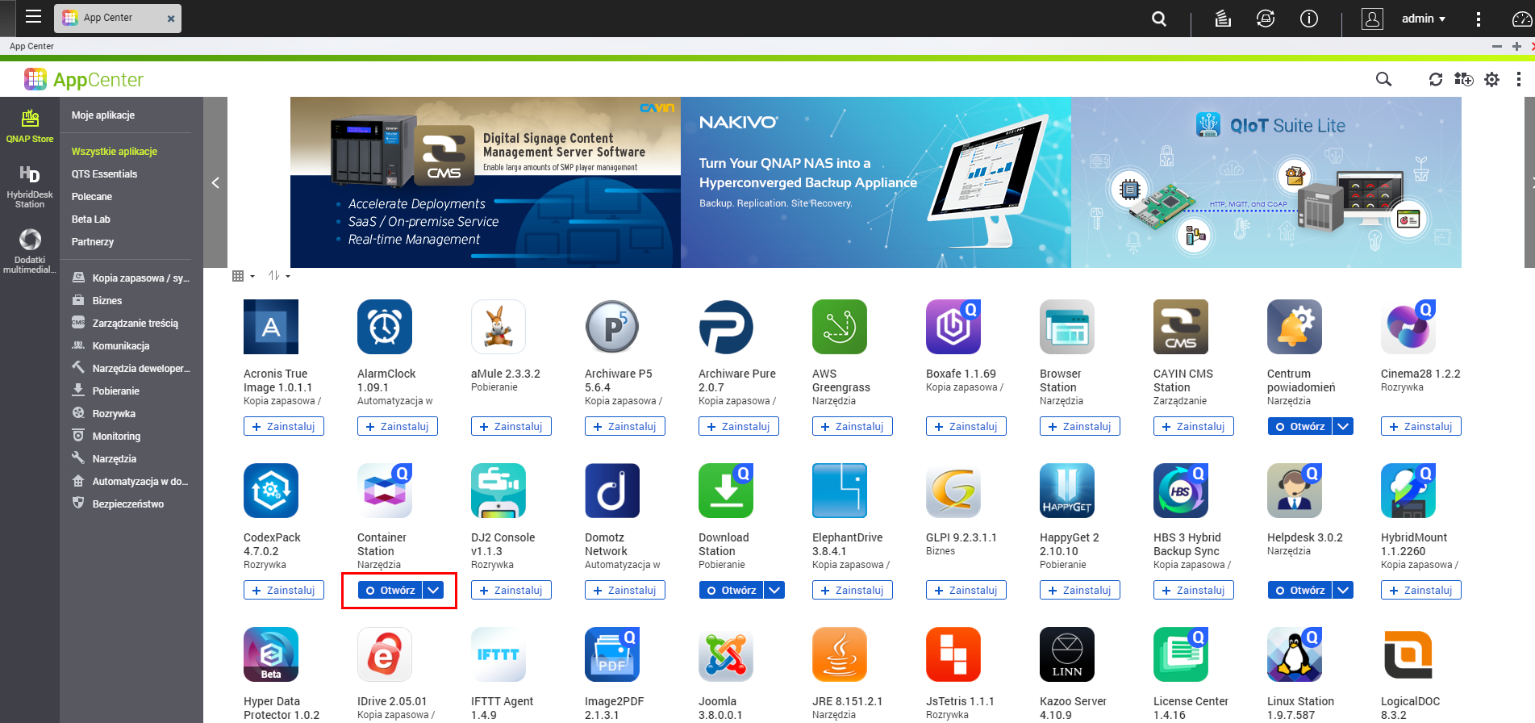Viewport: 1535px width, 723px height.
Task: Open event notifications info icon
Action: point(1309,19)
